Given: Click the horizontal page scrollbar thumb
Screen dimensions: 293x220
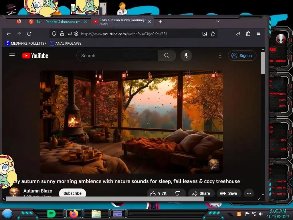Looking at the screenshot, I should click(x=105, y=199).
